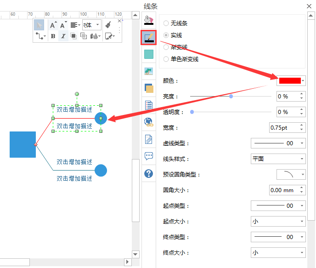
Task: Toggle bold text formatting
Action: [53, 36]
